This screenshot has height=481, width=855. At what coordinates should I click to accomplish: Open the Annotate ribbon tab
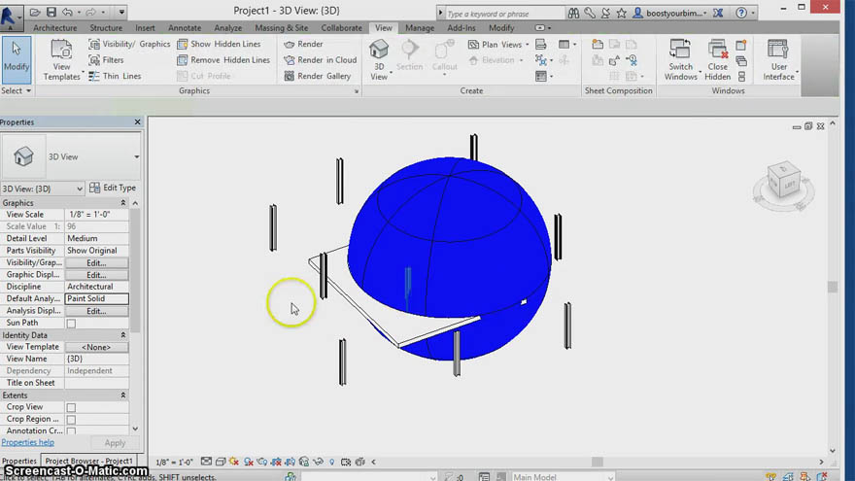coord(185,28)
